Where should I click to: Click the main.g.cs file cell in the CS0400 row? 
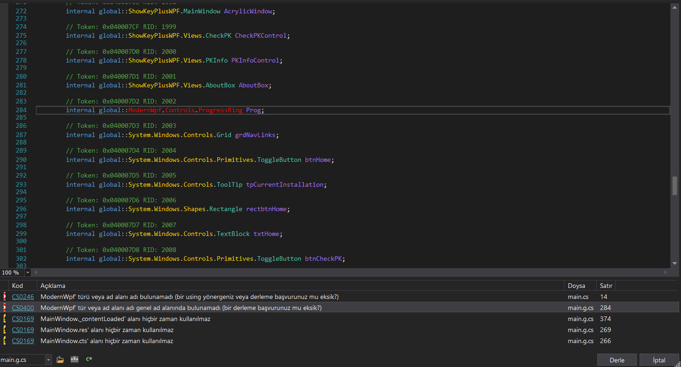point(581,308)
